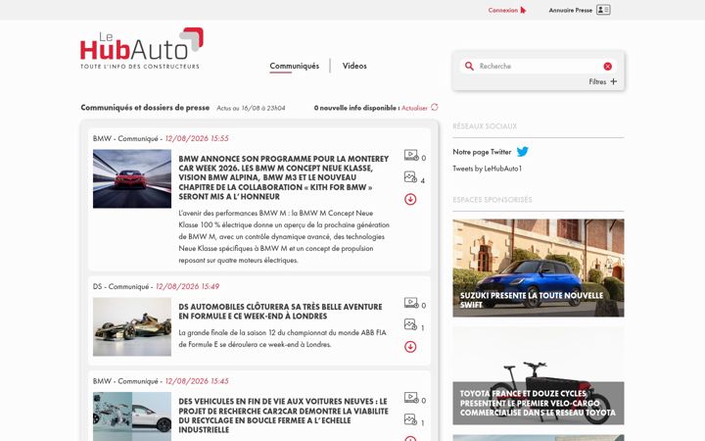Download the BMW Monterey Car Week communiqué
The height and width of the screenshot is (441, 705).
click(x=410, y=199)
